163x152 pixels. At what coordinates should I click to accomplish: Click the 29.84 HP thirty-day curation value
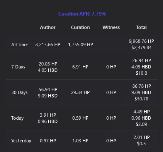(x=80, y=92)
